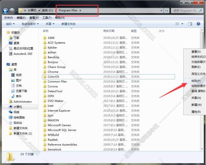Select 计算机 in the navigation pane
Image resolution: width=206 pixels, height=165 pixels.
[18, 107]
